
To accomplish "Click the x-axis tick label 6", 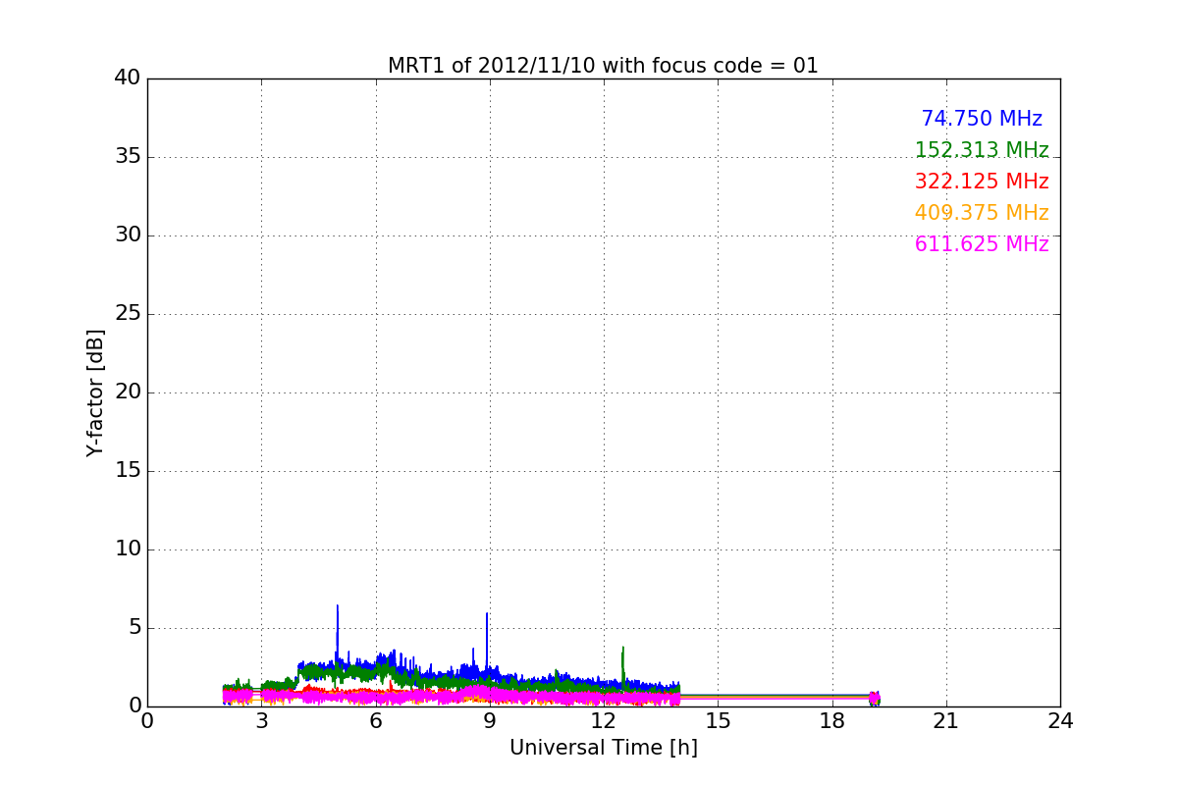I will point(376,721).
